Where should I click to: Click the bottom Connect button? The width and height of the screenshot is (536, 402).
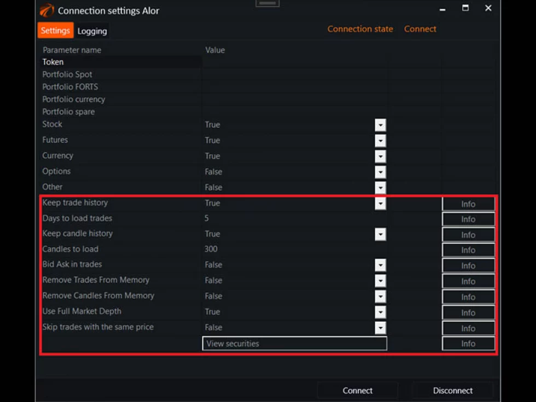(358, 391)
